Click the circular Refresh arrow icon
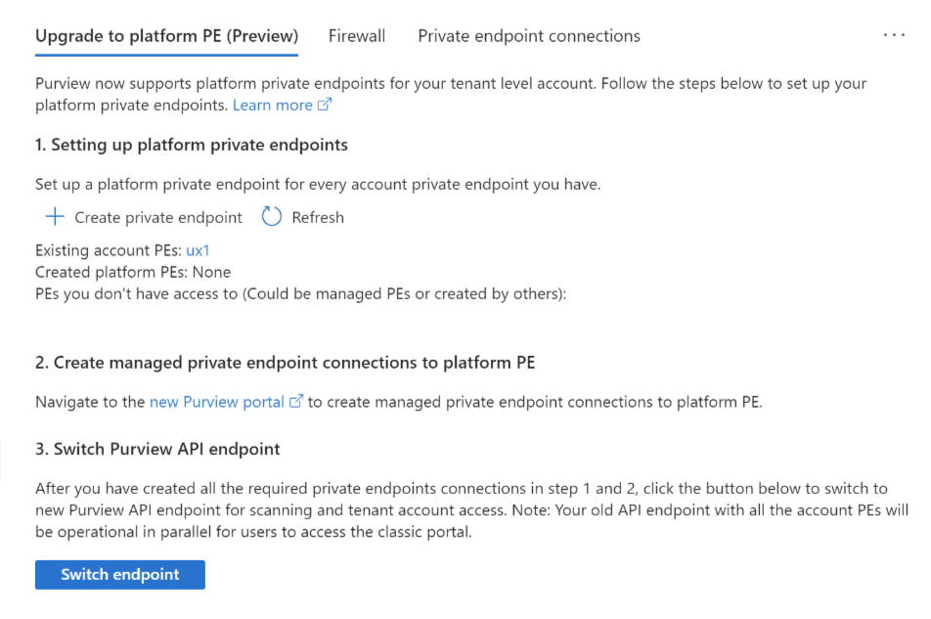Screen dimensions: 931x619 pos(272,217)
